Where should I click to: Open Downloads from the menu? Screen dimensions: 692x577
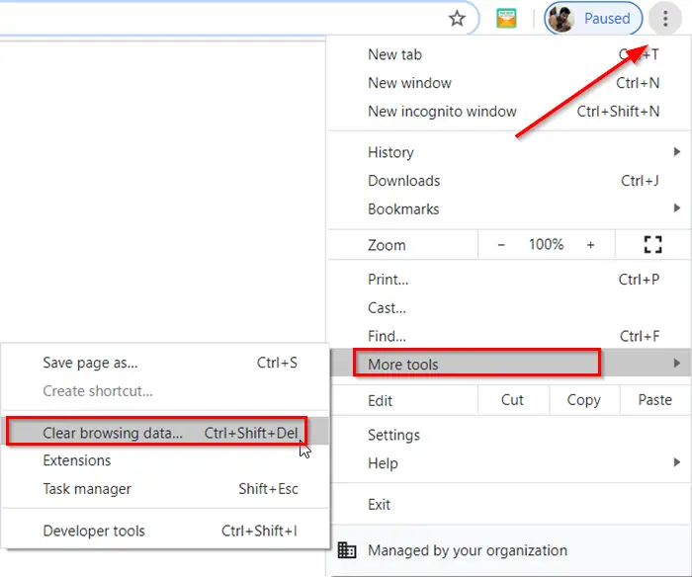point(510,181)
